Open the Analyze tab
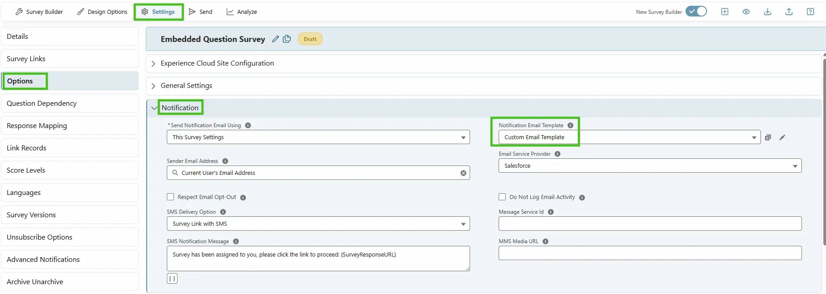 click(x=242, y=12)
